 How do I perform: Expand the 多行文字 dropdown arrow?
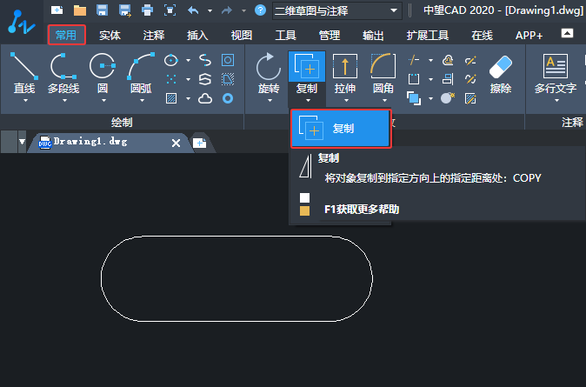pyautogui.click(x=556, y=101)
